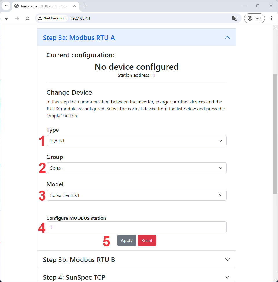Open the Gast profile button
The image size is (278, 282).
click(x=254, y=18)
